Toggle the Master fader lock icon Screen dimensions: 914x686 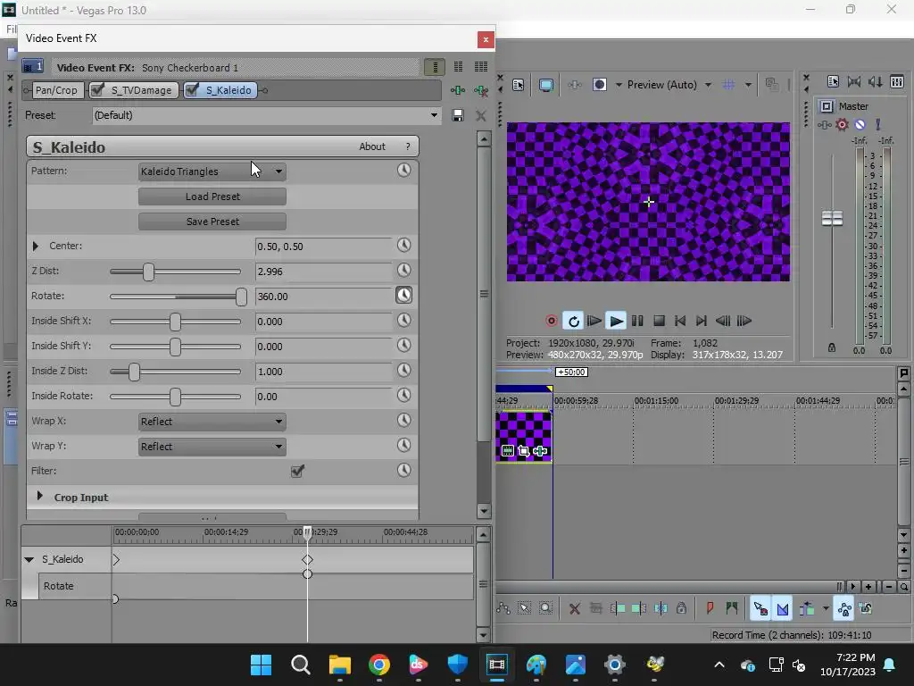[x=832, y=347]
